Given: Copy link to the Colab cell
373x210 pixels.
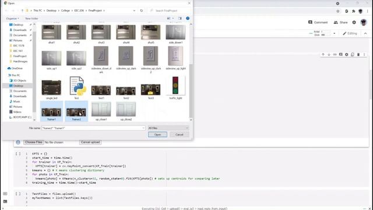Looking at the screenshot, I should [x=335, y=54].
